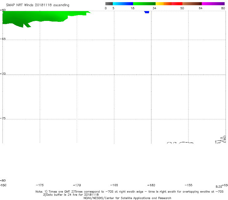This screenshot has width=228, height=200.
Task: Click the latitude label '-65' on the left axis
Action: click(x=3, y=39)
